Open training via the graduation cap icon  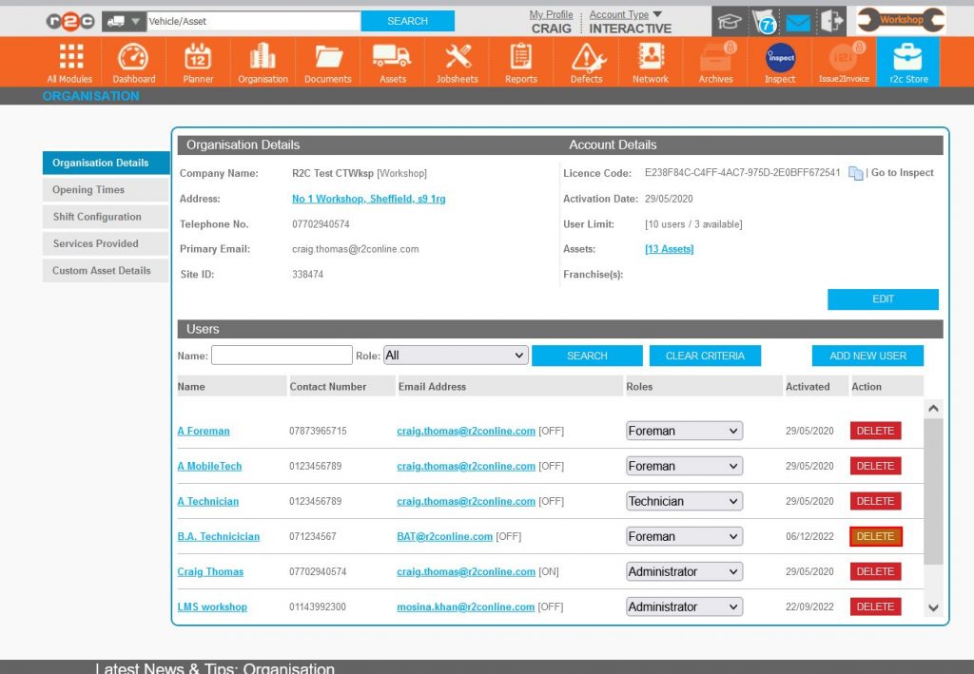coord(729,19)
